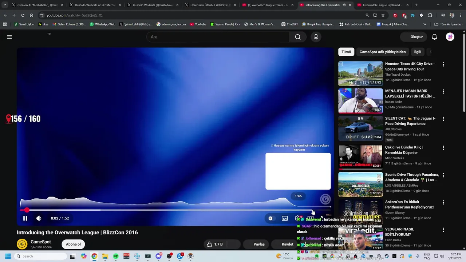Open The Travel Docket channel link
Viewport: 466px width, 262px height.
tap(398, 75)
